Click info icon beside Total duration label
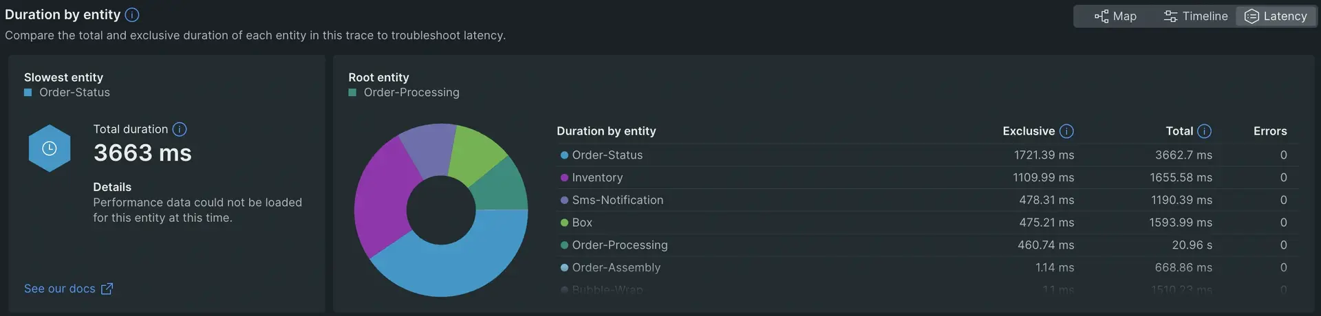This screenshot has width=1321, height=316. pos(180,129)
